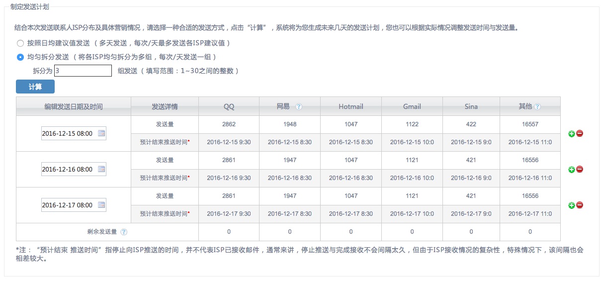Click the 剩余发送量 row label
This screenshot has height=281, width=604.
(x=102, y=232)
